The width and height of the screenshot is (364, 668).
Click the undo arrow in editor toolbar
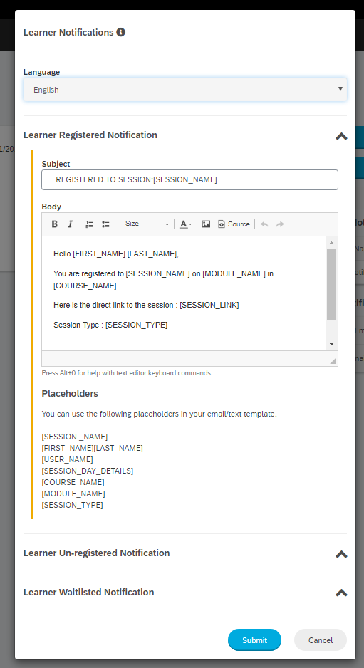[x=264, y=224]
